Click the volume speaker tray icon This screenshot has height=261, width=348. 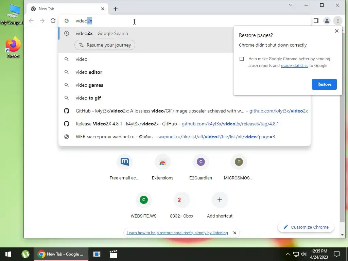[304, 254]
